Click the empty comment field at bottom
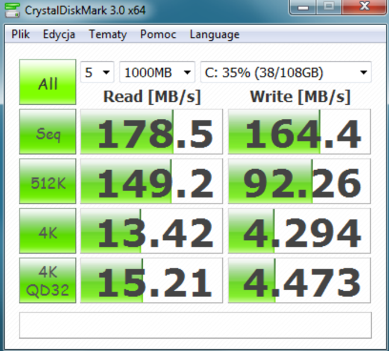 point(195,325)
